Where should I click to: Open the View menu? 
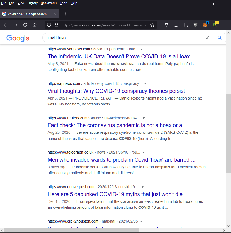pyautogui.click(x=21, y=3)
